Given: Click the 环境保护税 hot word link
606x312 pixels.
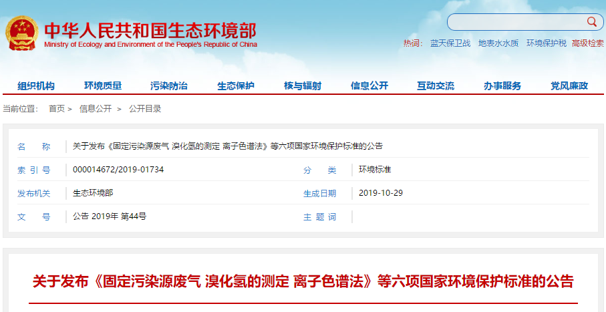Looking at the screenshot, I should coord(547,43).
